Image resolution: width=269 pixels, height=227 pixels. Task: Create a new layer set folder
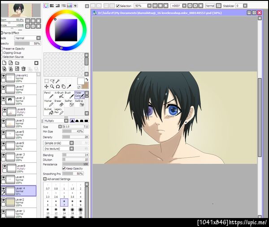pos(17,63)
